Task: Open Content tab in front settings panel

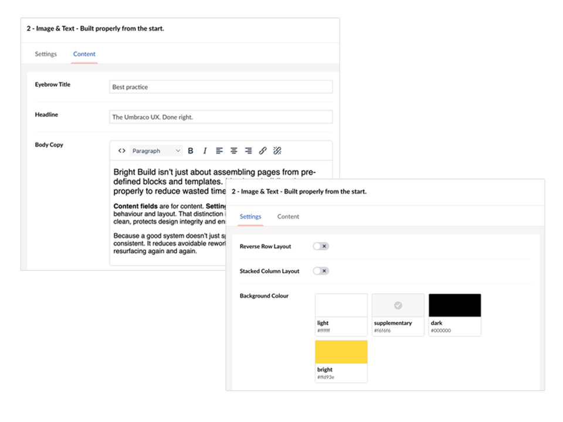Action: click(x=288, y=216)
